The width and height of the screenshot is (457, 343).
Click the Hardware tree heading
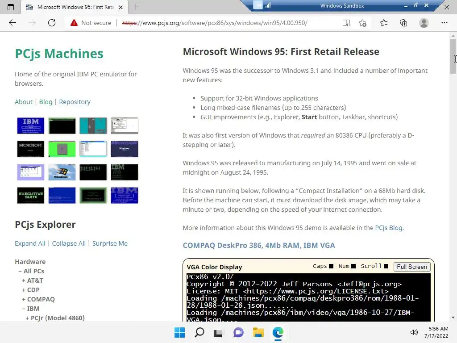(x=30, y=262)
